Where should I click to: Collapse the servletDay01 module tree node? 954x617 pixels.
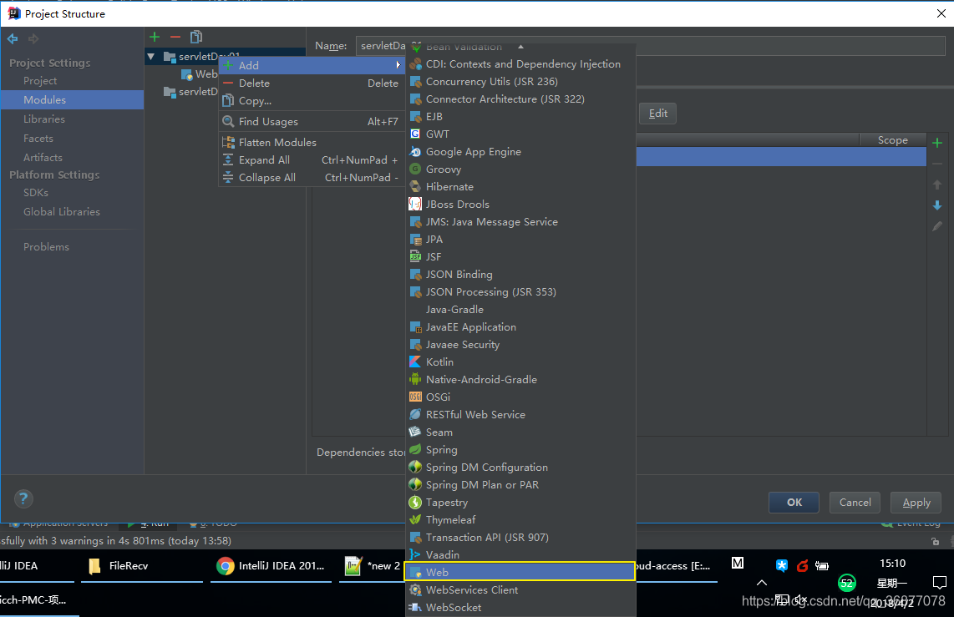[x=151, y=57]
